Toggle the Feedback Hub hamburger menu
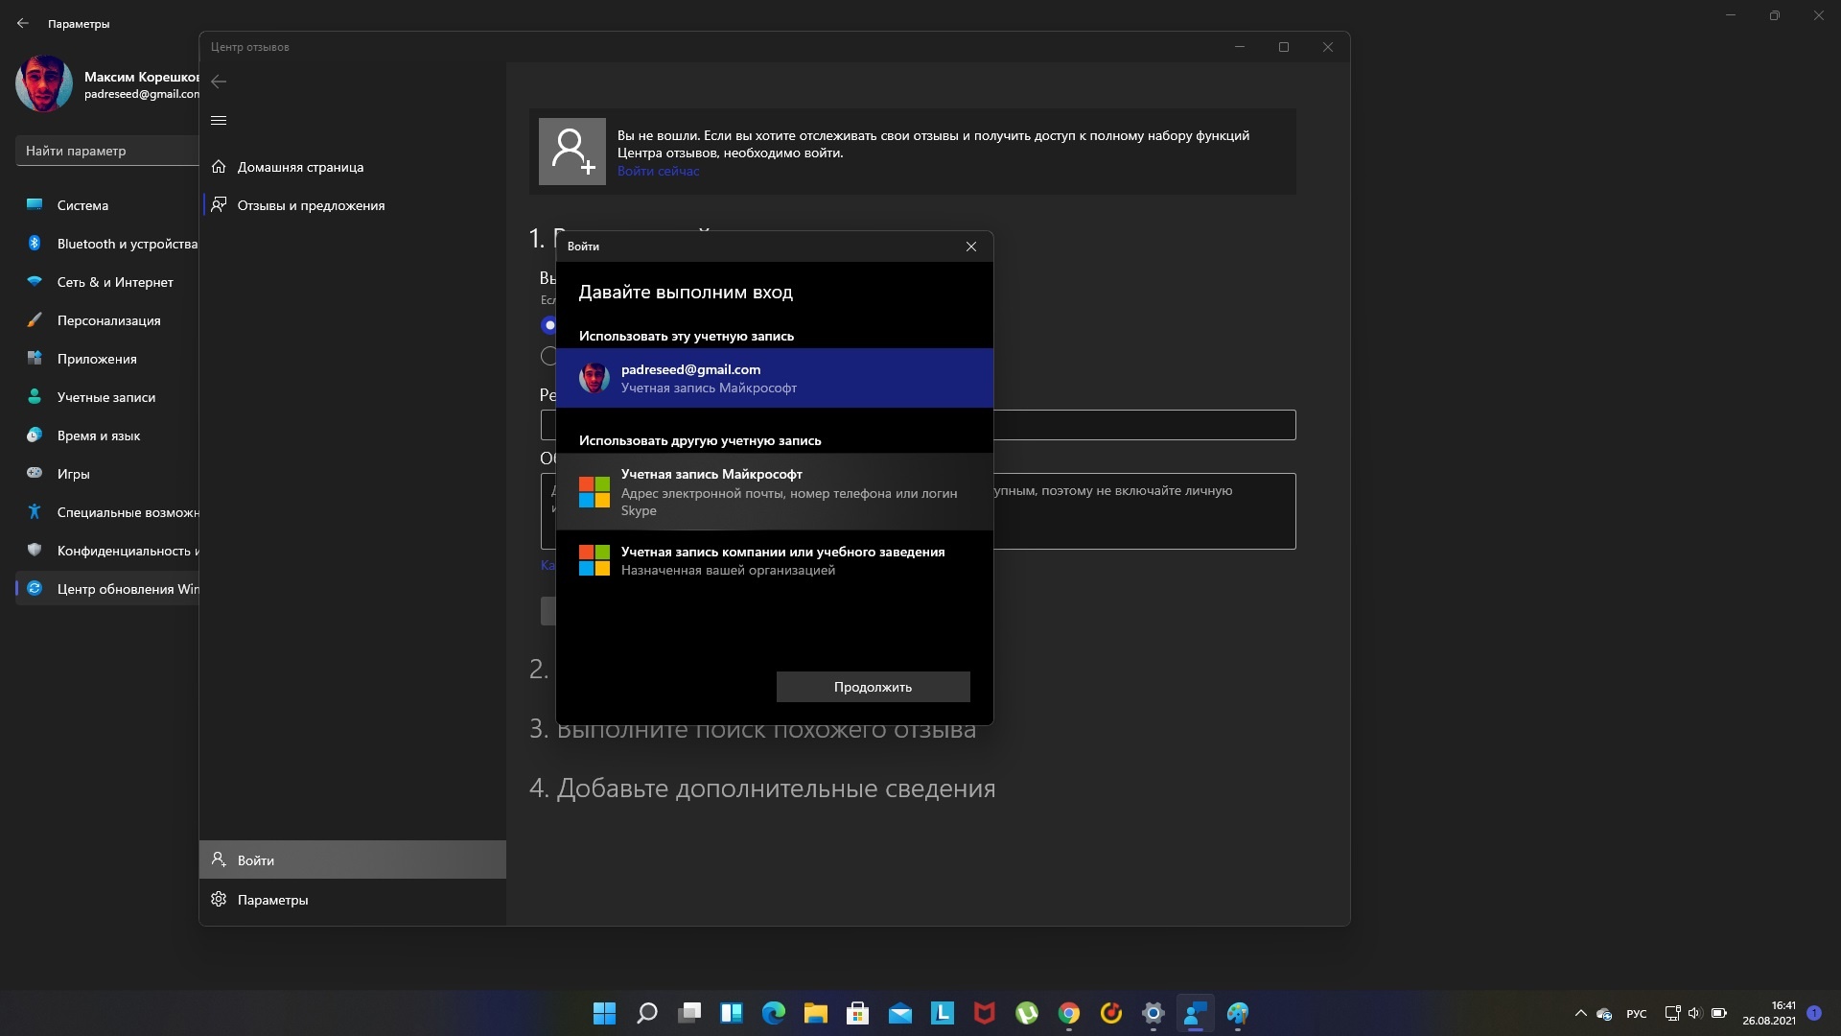 pos(219,120)
